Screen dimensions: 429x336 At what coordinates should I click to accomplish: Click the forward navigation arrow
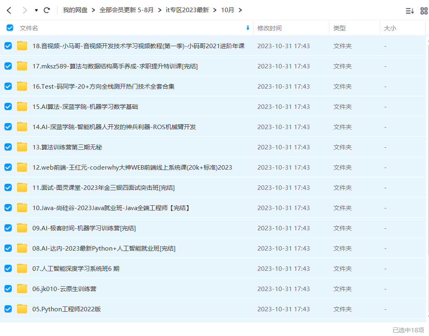click(25, 10)
